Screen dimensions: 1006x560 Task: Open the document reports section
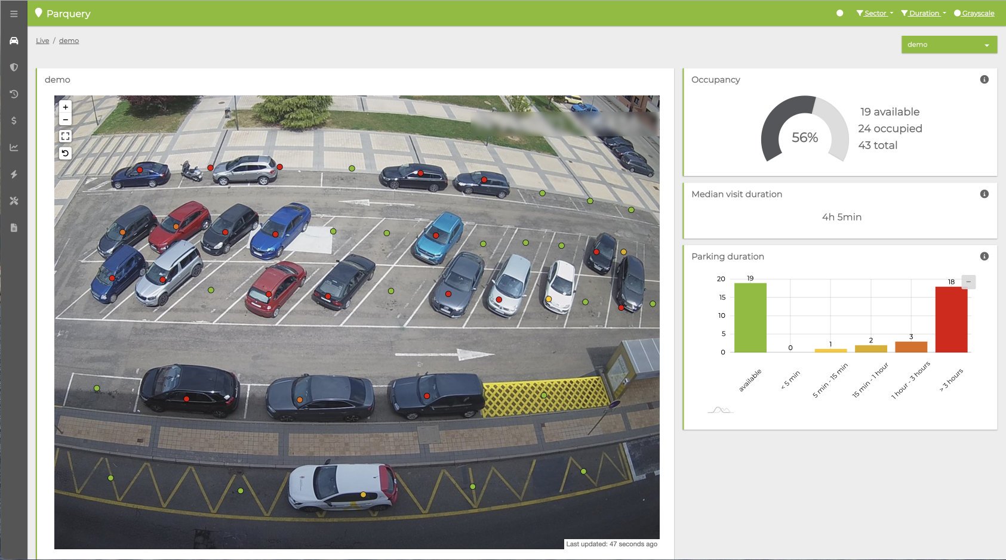(14, 228)
